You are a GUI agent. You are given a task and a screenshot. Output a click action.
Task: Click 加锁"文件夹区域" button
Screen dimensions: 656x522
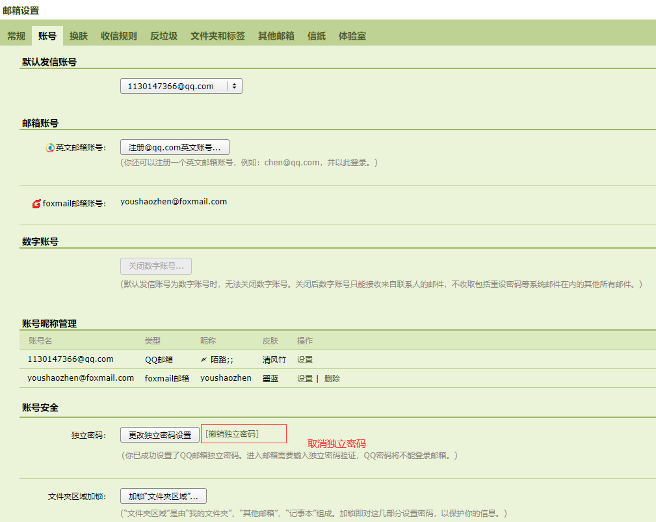(164, 496)
